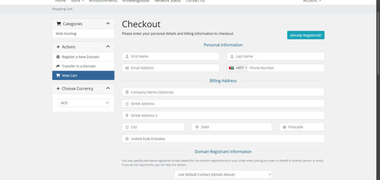This screenshot has width=380, height=180.
Task: Go to Home in navigation bar
Action: pos(60,1)
